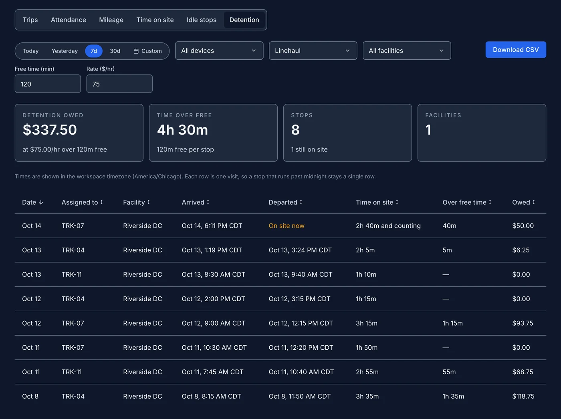Viewport: 561px width, 419px height.
Task: Sort by the Assigned to column
Action: (82, 202)
